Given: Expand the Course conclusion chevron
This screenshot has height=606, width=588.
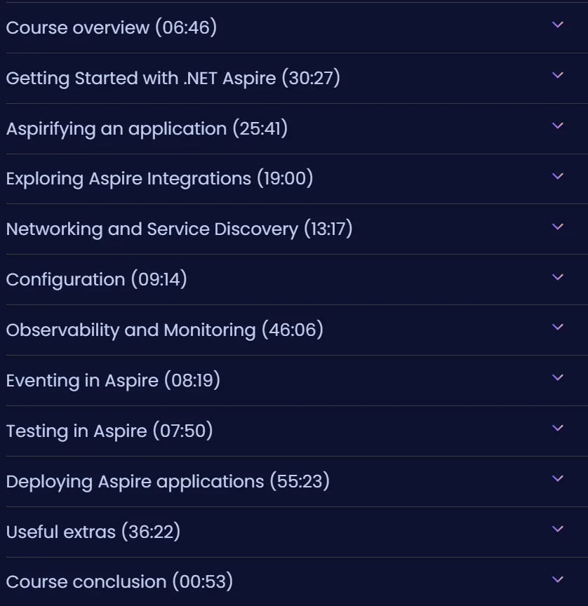Looking at the screenshot, I should 557,579.
